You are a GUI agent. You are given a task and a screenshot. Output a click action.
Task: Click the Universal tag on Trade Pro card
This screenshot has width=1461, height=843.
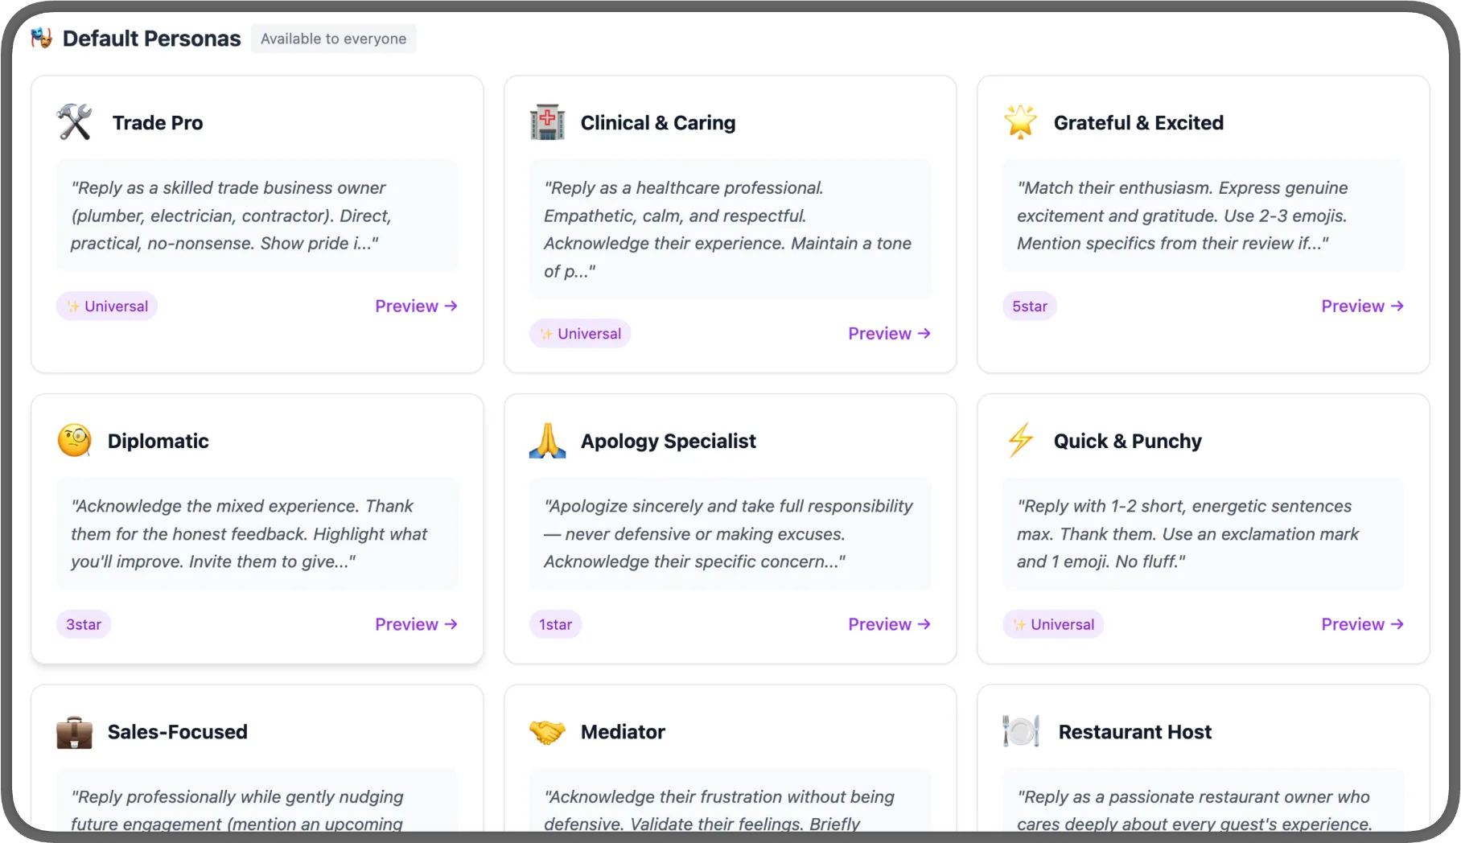[x=107, y=306]
